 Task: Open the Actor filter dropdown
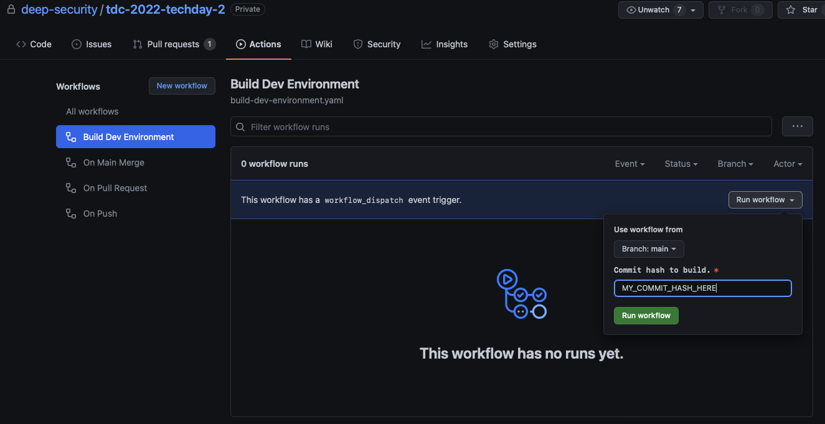[788, 164]
